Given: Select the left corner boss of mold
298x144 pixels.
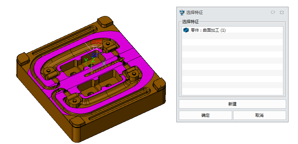Looking at the screenshot, I should [23, 59].
